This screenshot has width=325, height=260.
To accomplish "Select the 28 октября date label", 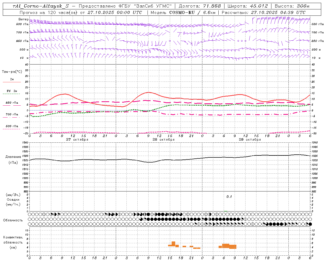I will (x=164, y=140).
